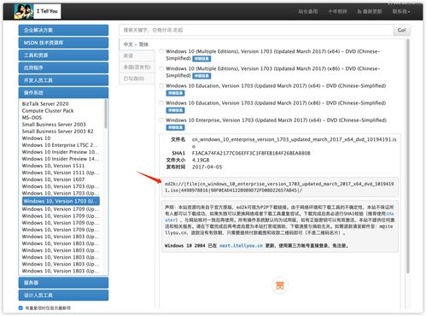Open the 联系我 dropdown menu
The width and height of the screenshot is (426, 316).
click(401, 12)
